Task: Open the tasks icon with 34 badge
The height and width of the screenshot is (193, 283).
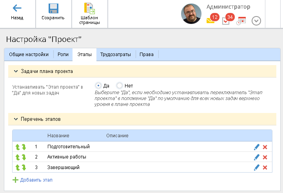Action: click(x=226, y=21)
